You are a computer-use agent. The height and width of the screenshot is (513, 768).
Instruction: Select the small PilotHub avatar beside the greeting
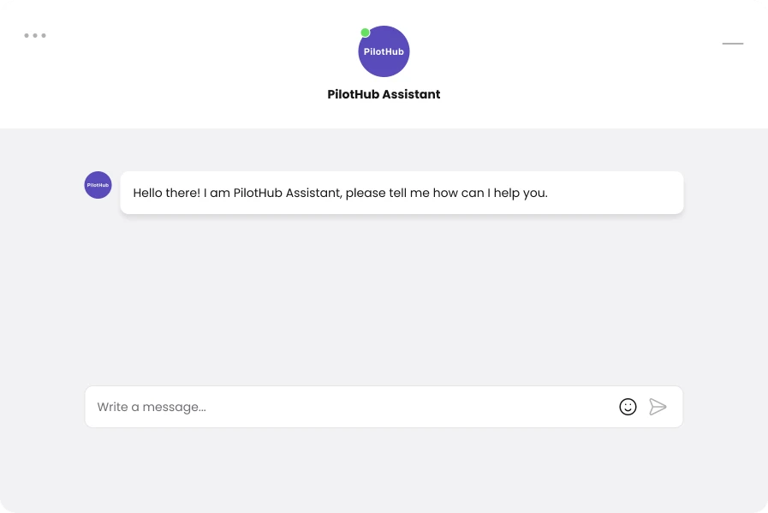[98, 185]
